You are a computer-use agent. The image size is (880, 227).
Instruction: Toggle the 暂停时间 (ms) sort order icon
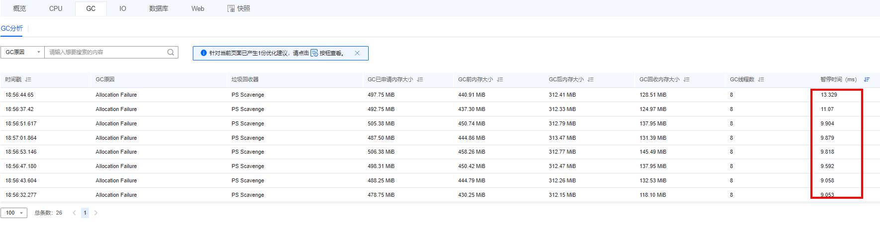867,79
